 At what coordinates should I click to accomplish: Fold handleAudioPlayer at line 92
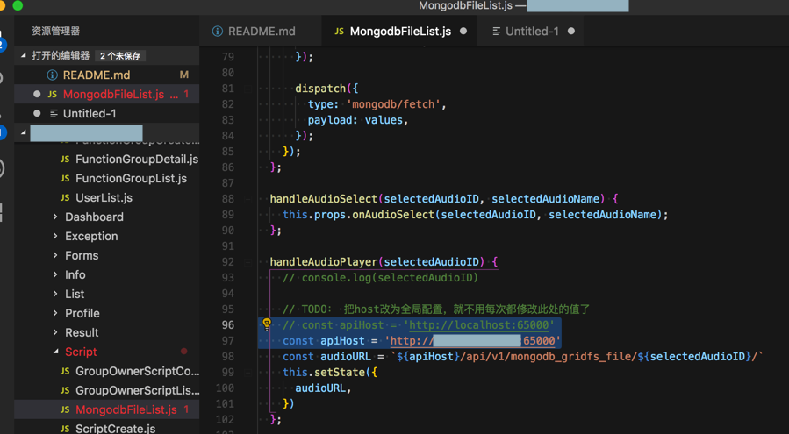point(248,261)
